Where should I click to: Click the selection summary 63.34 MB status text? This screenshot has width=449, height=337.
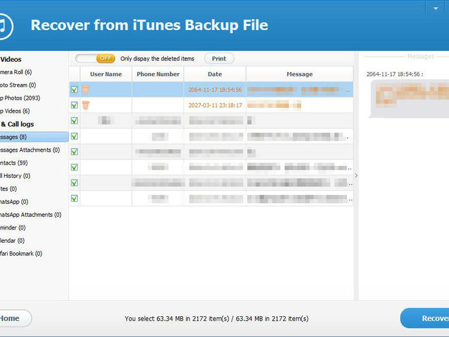pos(217,319)
